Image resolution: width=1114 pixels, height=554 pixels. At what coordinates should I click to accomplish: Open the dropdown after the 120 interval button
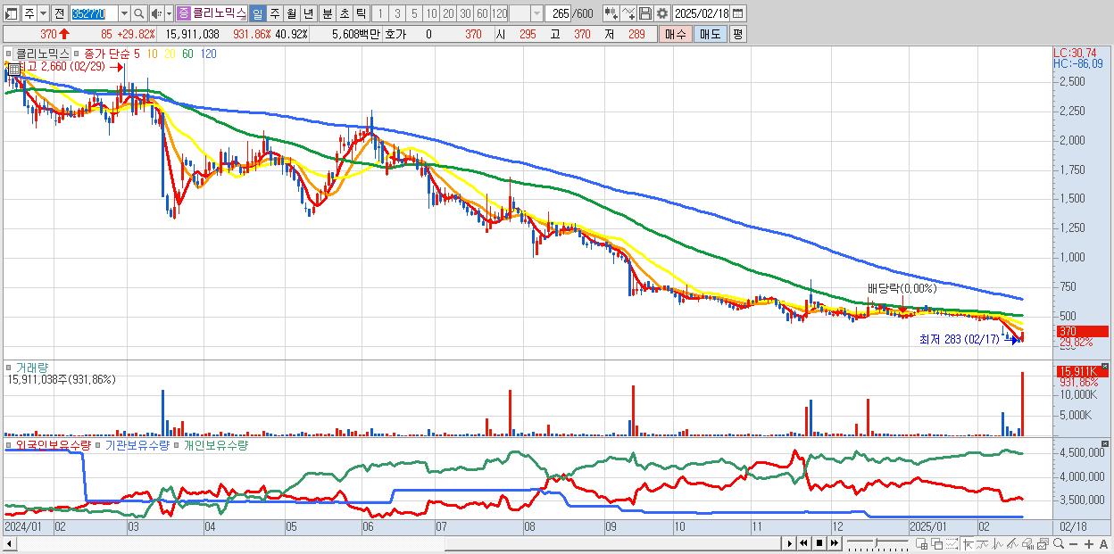click(x=536, y=13)
